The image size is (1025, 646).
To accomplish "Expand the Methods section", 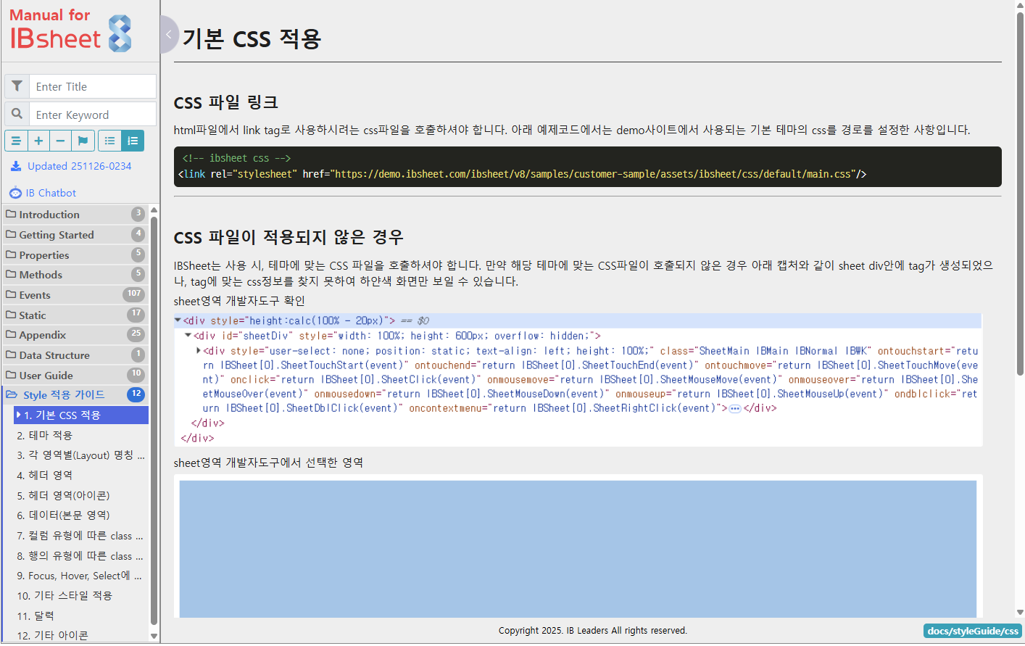I will click(x=75, y=274).
